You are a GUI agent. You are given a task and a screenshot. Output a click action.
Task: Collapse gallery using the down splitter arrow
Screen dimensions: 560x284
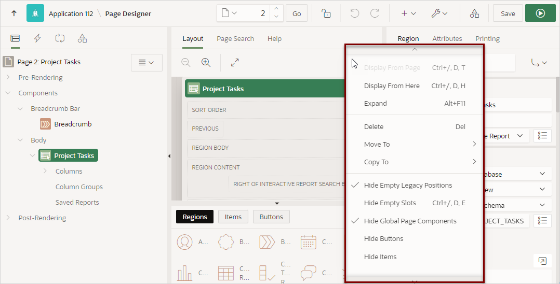pyautogui.click(x=277, y=204)
